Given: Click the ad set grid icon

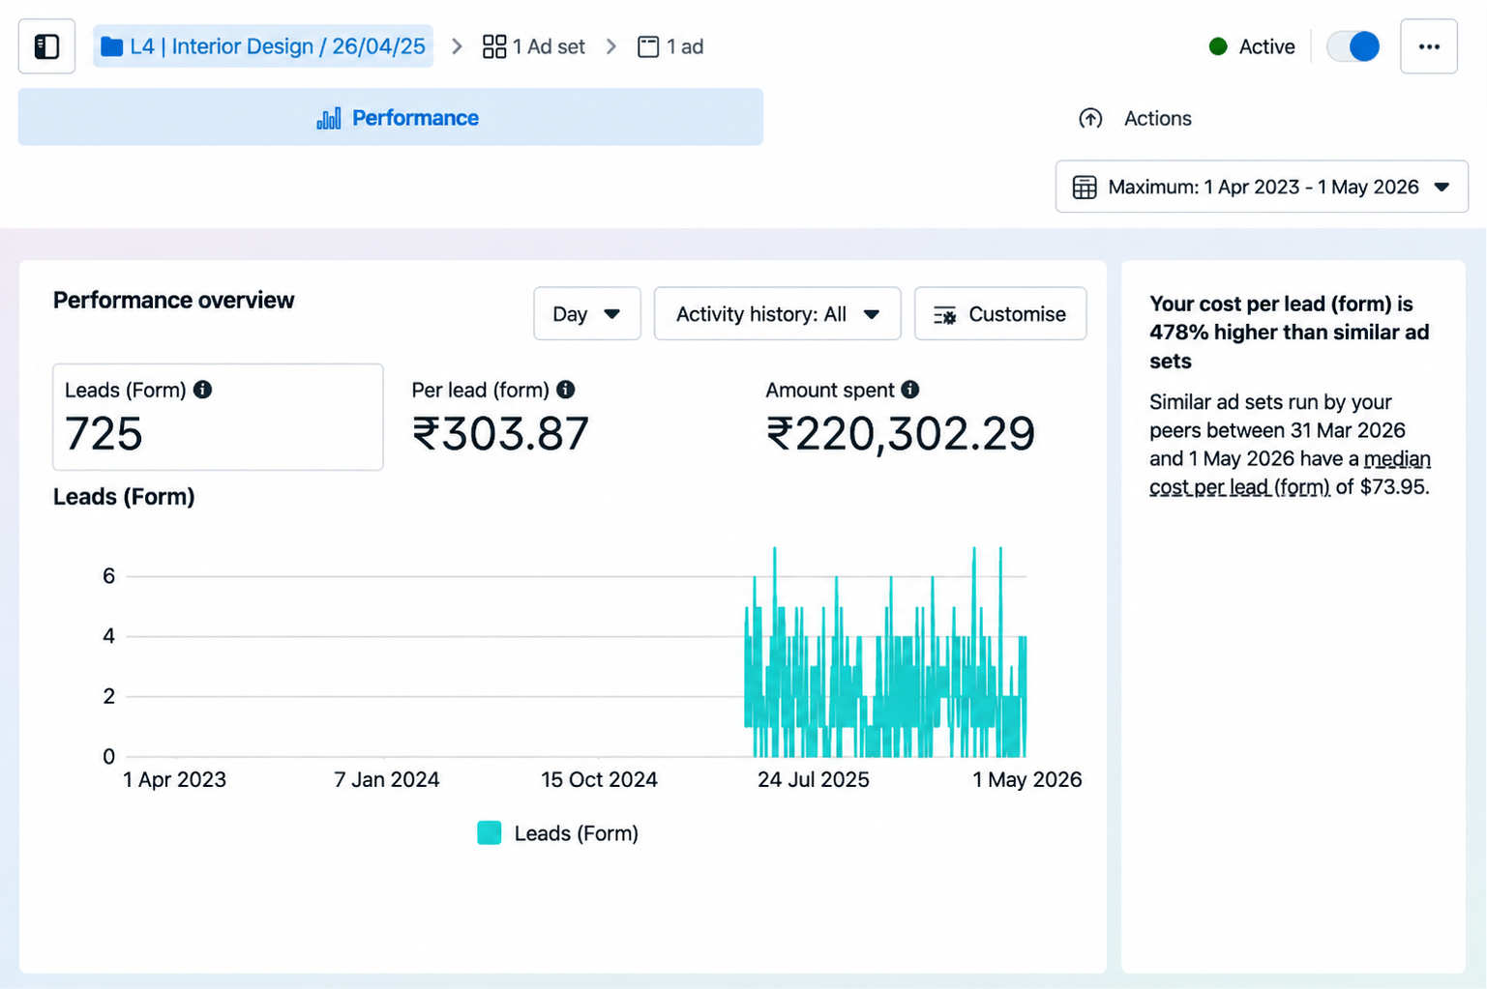Looking at the screenshot, I should [x=494, y=46].
